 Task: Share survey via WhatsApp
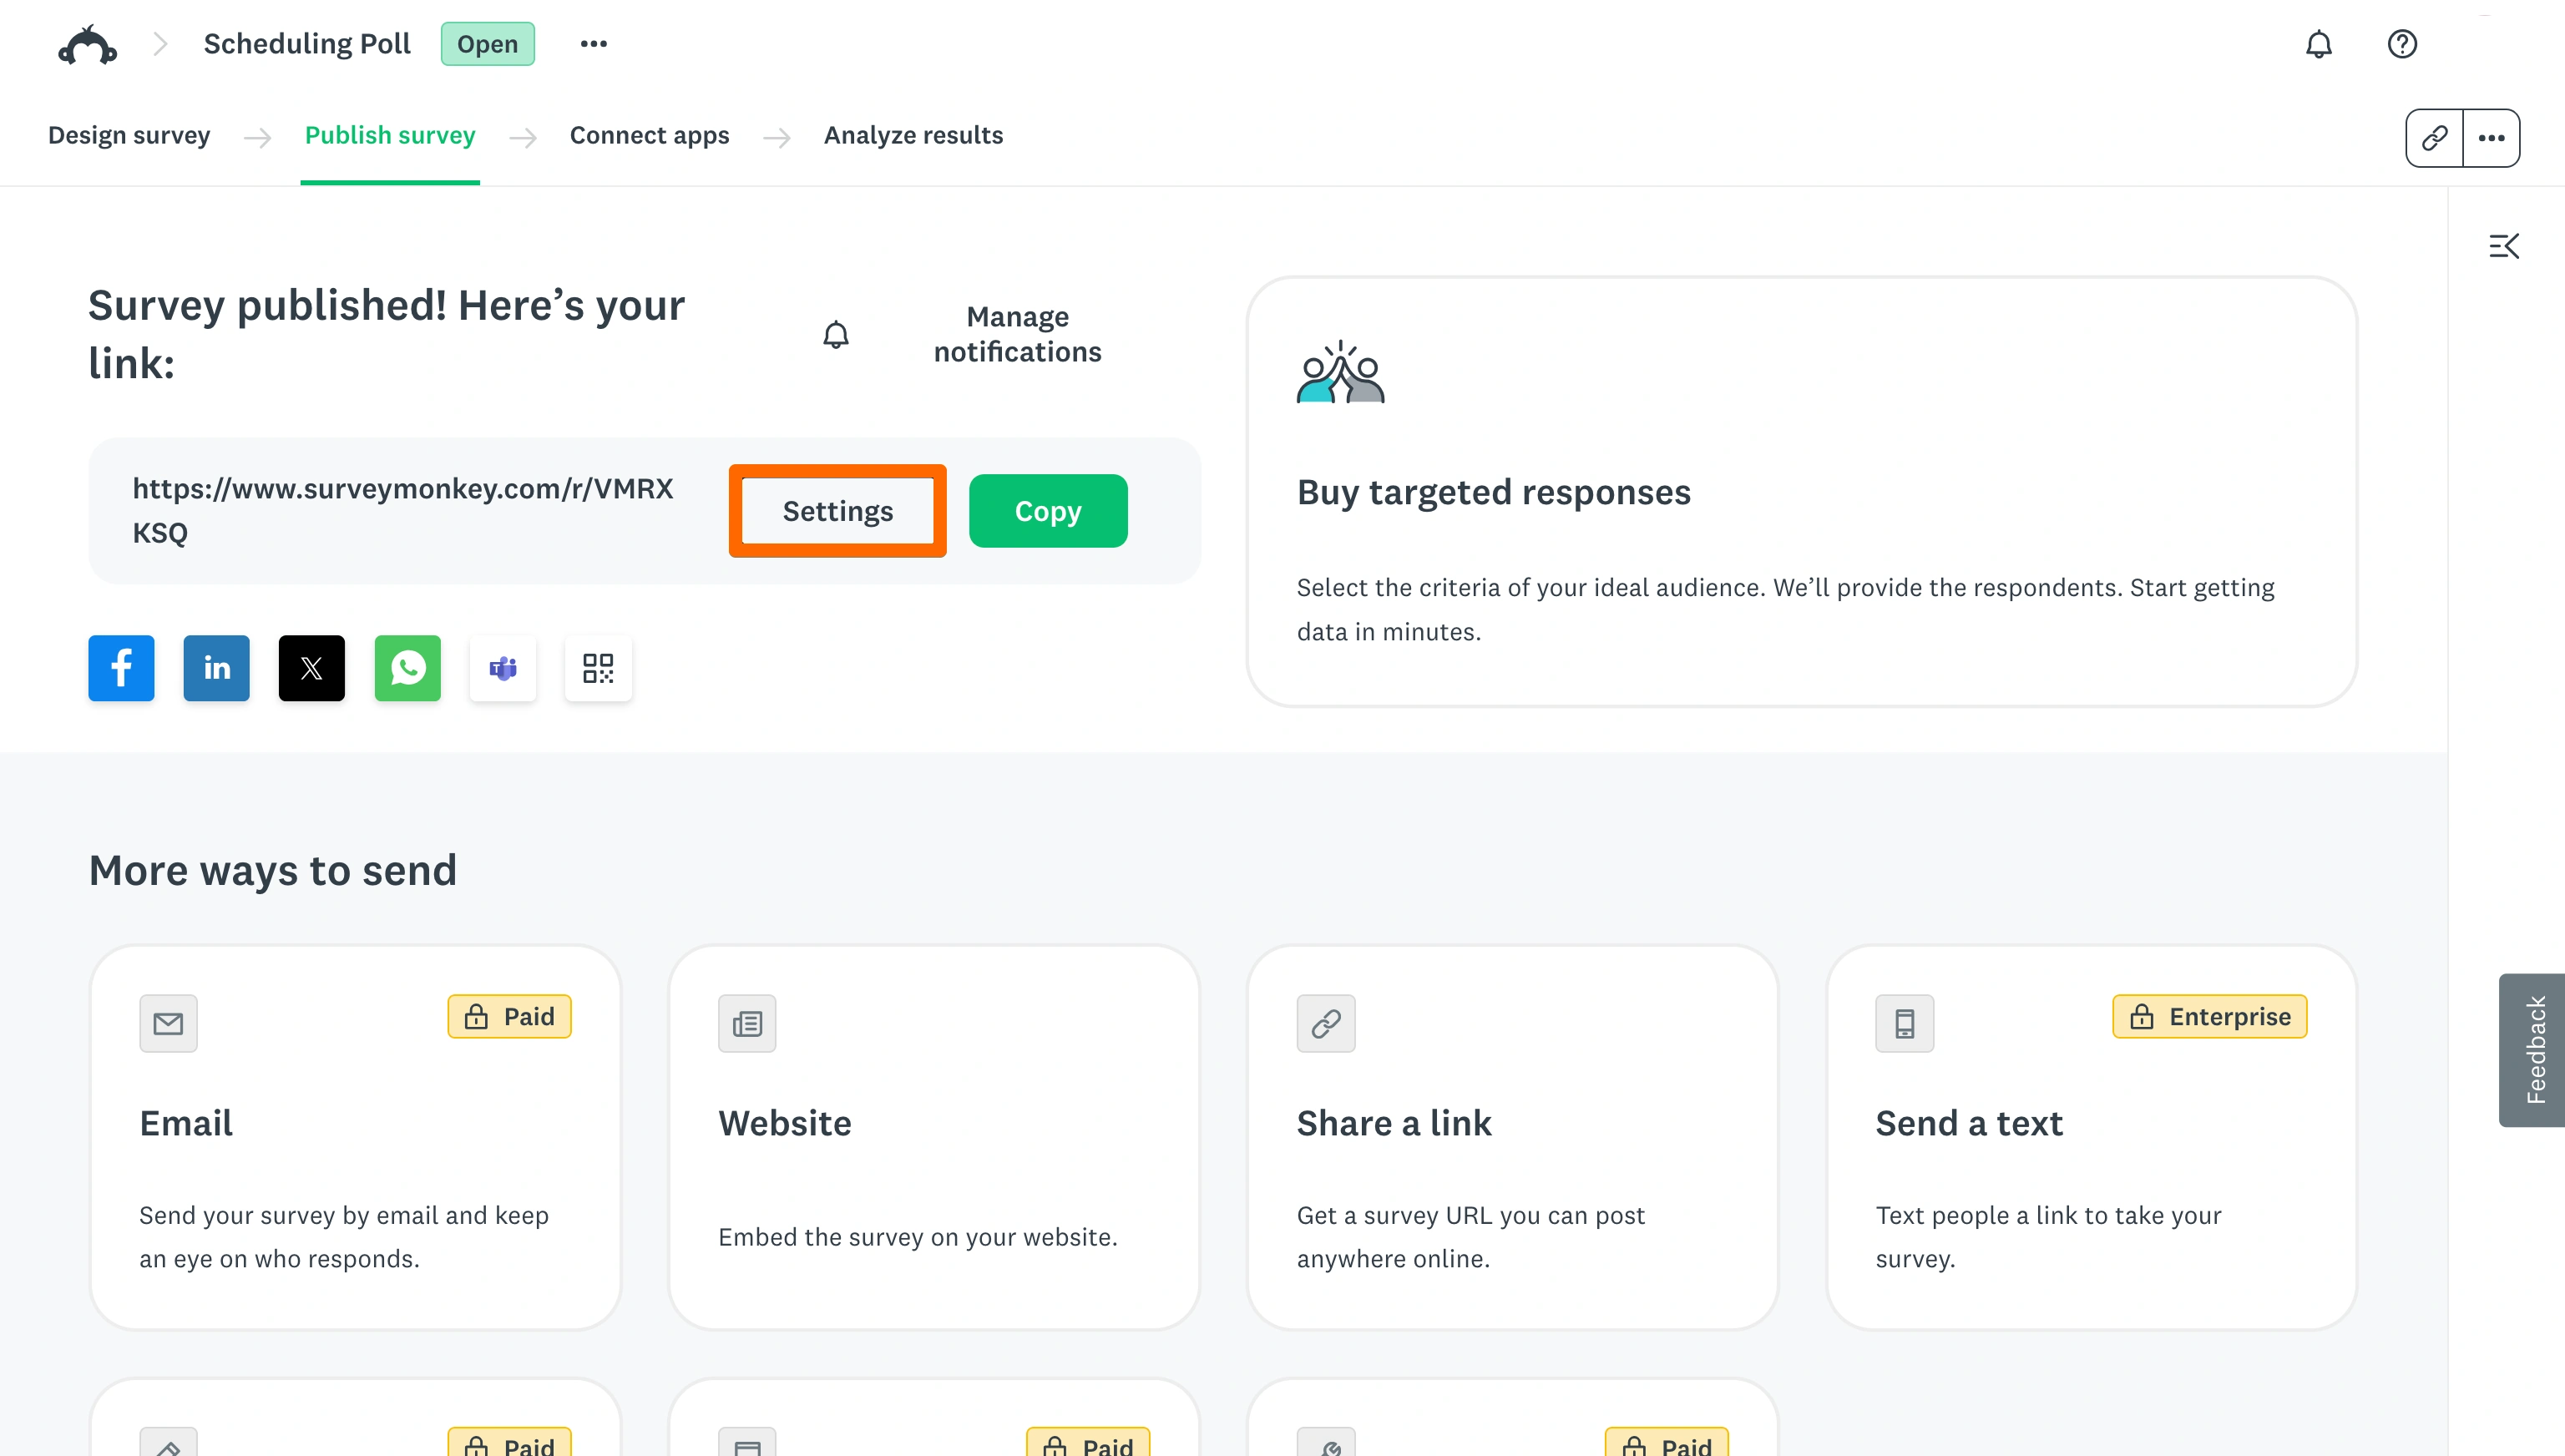tap(407, 668)
